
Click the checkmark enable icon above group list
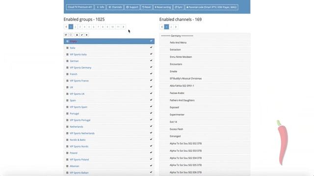pos(82,35)
